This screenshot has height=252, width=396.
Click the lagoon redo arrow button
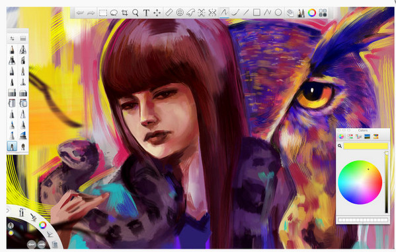[x=41, y=244]
